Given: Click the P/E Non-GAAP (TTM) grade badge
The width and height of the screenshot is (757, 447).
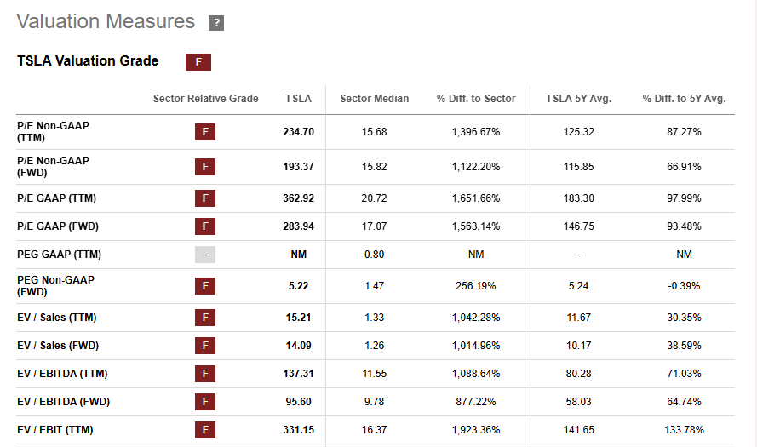Looking at the screenshot, I should pyautogui.click(x=204, y=132).
